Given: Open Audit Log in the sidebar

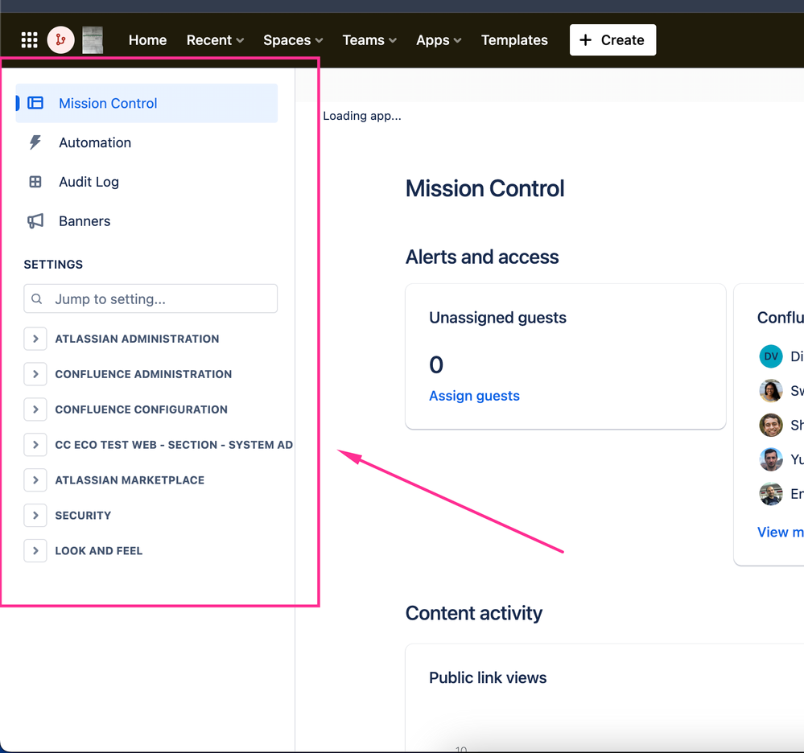Looking at the screenshot, I should tap(146, 182).
